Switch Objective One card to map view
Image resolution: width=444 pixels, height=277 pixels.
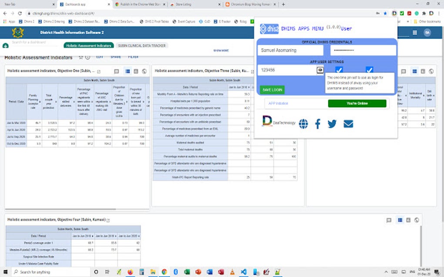145,71
